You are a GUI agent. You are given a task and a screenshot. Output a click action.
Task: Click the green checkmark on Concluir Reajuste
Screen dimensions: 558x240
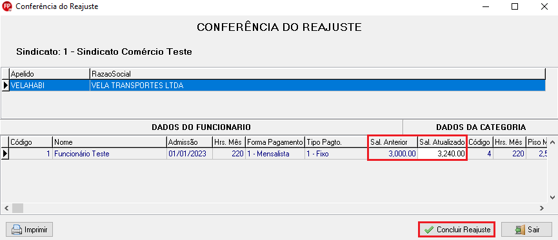429,230
